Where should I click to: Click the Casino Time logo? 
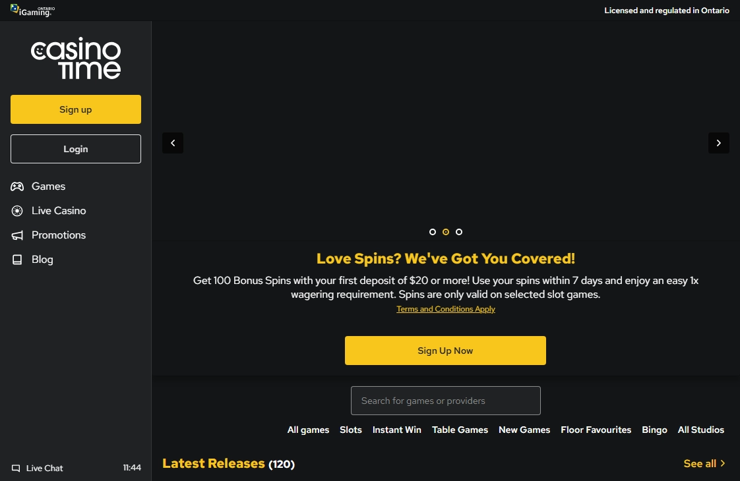click(x=75, y=58)
